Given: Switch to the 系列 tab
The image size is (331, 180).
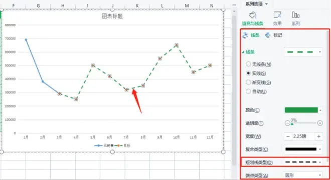Looking at the screenshot, I should pos(296,23).
